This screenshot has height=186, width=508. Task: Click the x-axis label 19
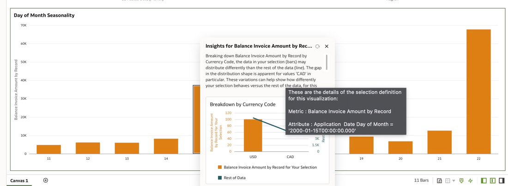[x=361, y=159]
